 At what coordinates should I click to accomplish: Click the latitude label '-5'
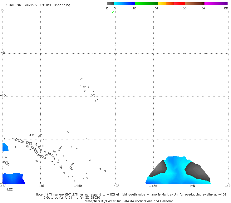click(3, 52)
